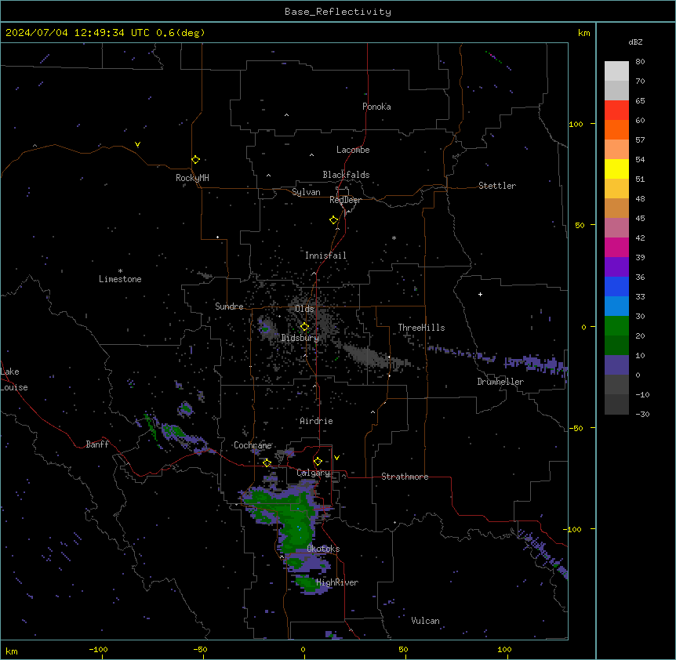Screen dimensions: 676x660
Task: Click the ThreeHills label
Action: (x=421, y=328)
